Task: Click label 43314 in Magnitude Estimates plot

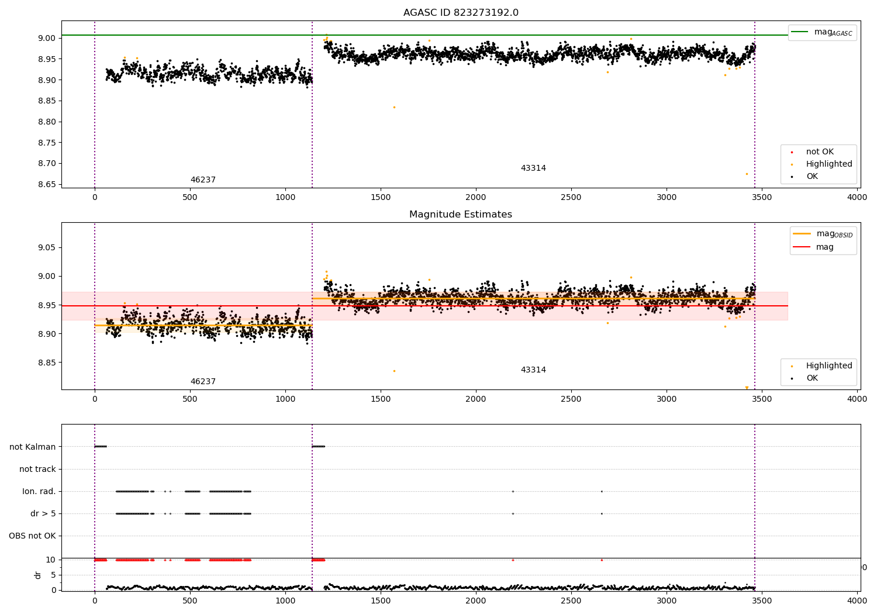Action: point(533,370)
